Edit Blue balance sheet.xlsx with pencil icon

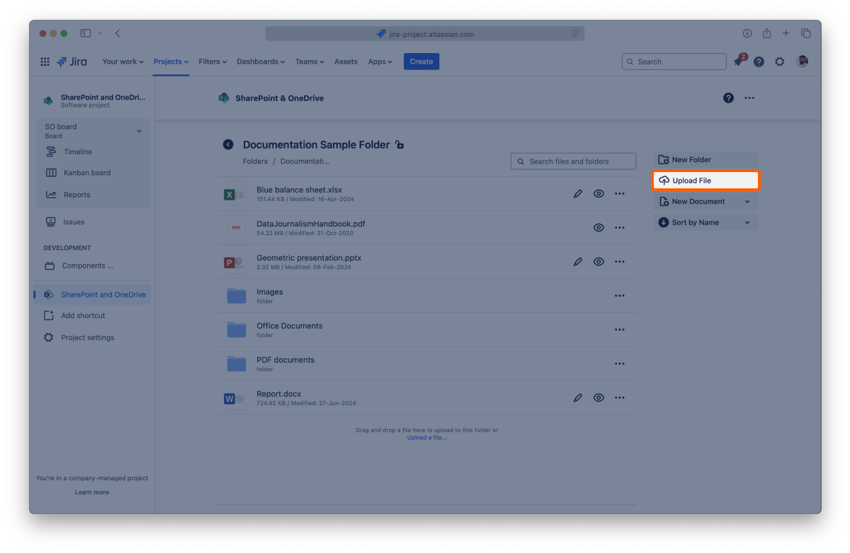coord(577,193)
